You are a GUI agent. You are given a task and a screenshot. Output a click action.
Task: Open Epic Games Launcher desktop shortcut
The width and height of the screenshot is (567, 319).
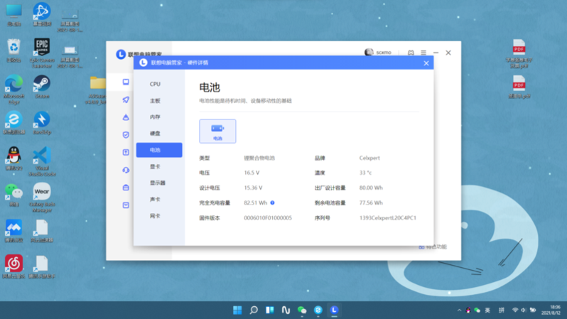coord(42,48)
